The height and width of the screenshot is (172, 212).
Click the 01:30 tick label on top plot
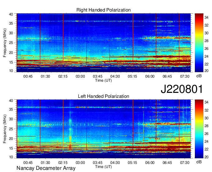tap(46, 76)
